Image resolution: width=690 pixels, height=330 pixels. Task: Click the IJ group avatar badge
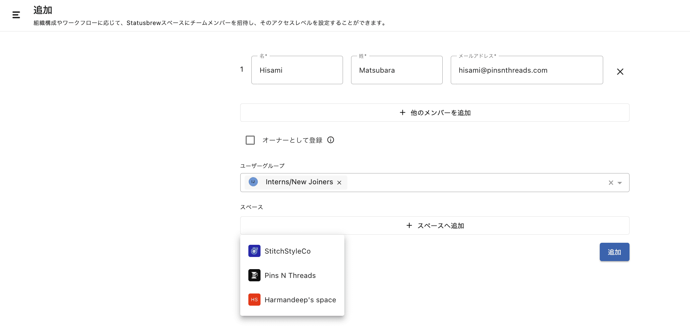(253, 182)
